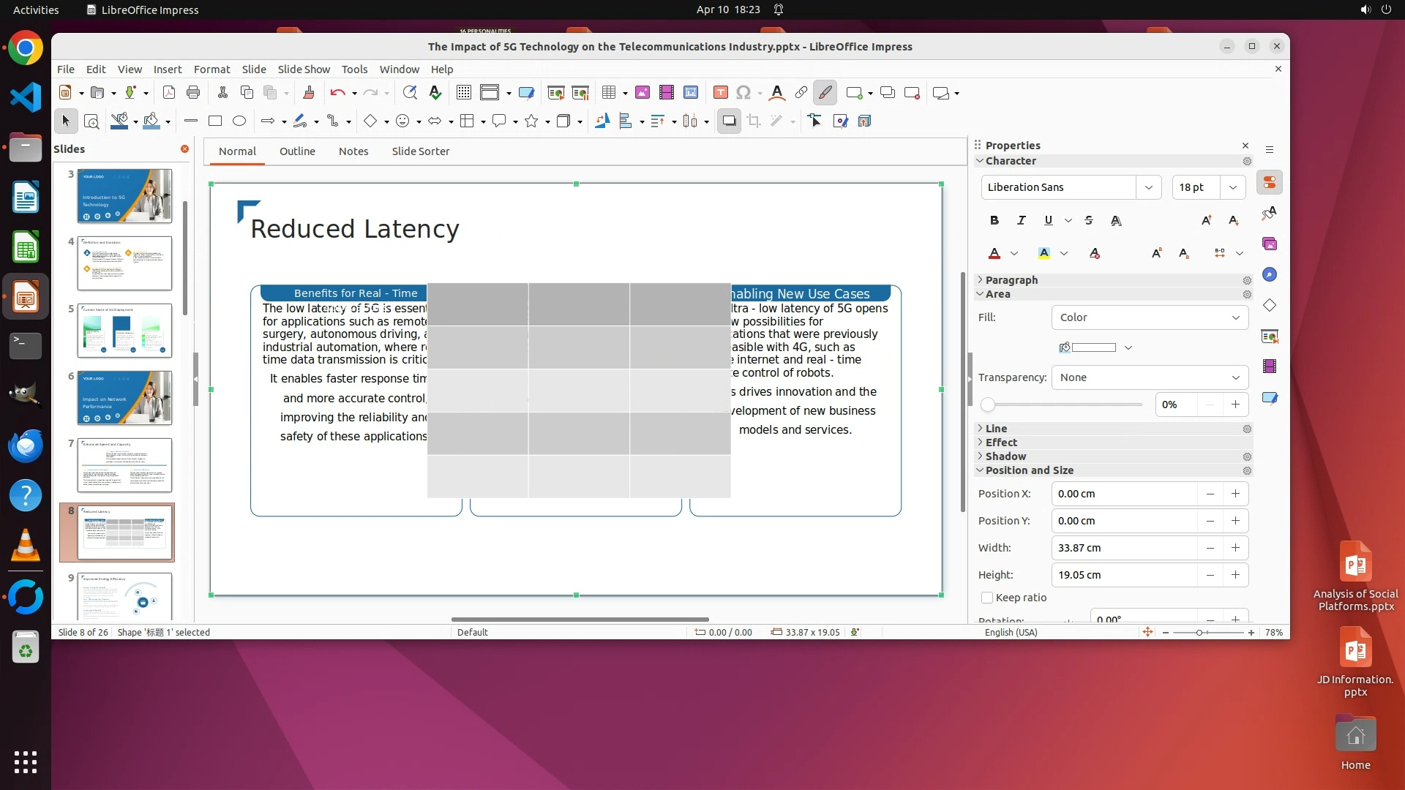Screen dimensions: 1405x790
Task: Increase the Width value with plus
Action: point(1235,548)
